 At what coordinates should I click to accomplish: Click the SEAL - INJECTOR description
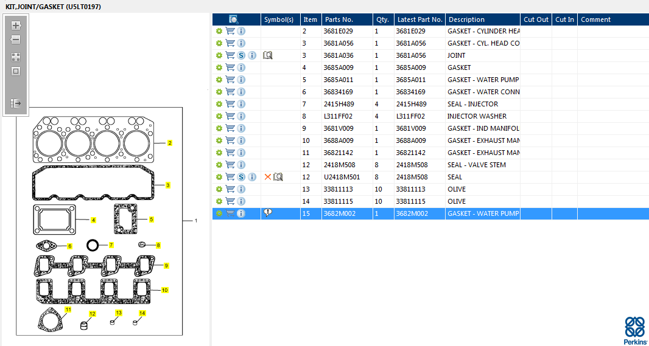pos(472,104)
